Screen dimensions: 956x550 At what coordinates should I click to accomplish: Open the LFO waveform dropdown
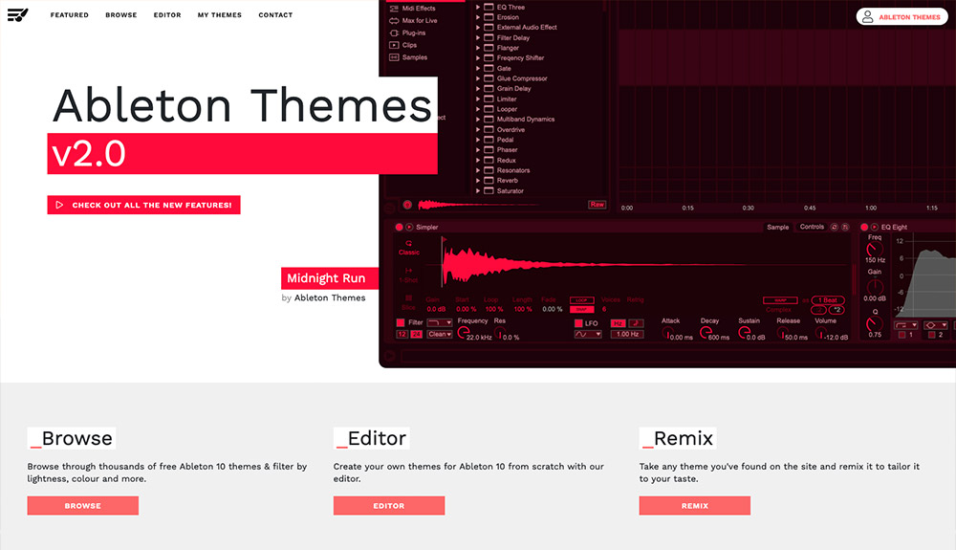click(x=588, y=334)
